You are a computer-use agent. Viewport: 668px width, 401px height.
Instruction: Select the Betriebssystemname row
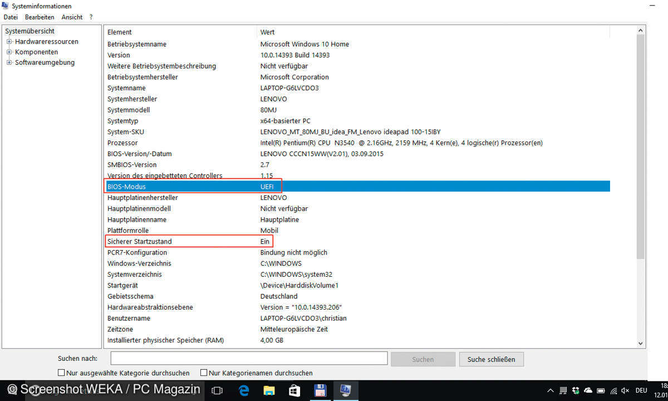(357, 44)
